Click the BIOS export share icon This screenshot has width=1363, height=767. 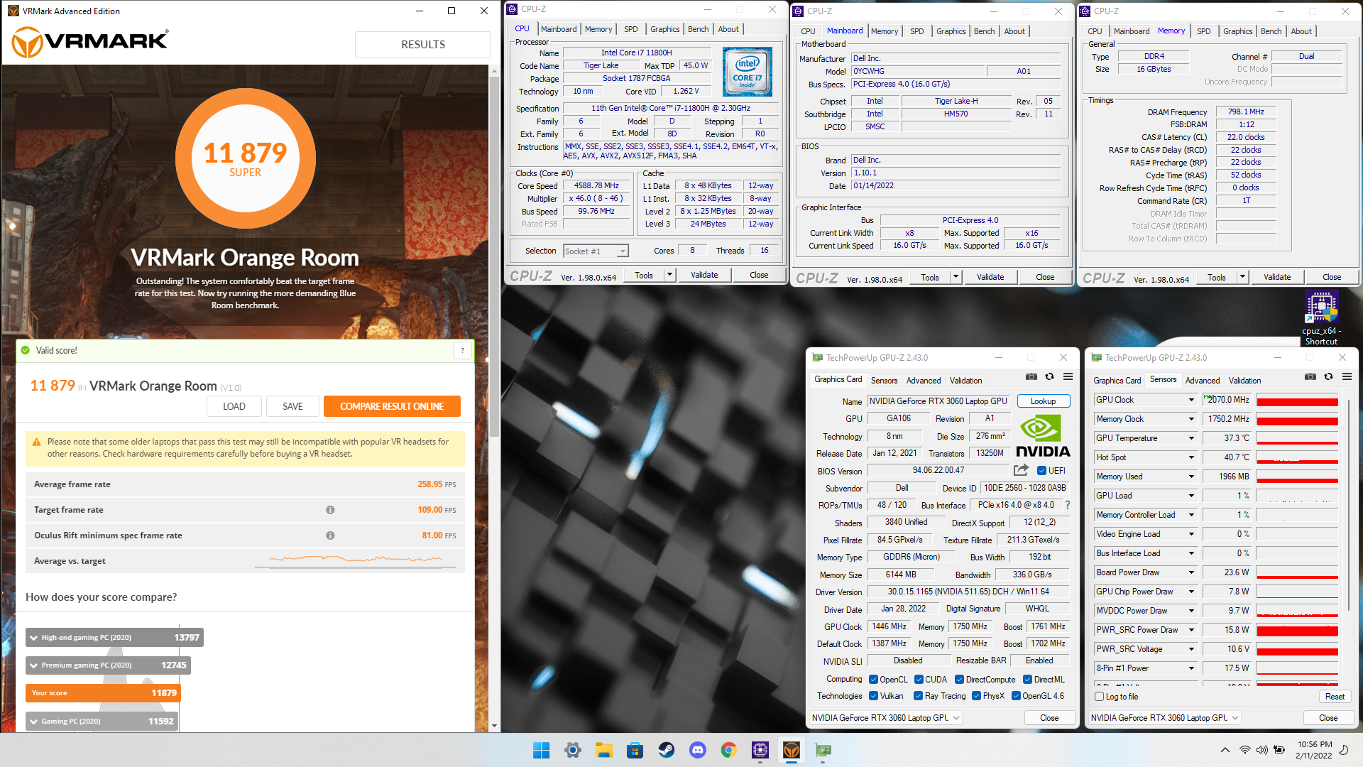[1021, 470]
